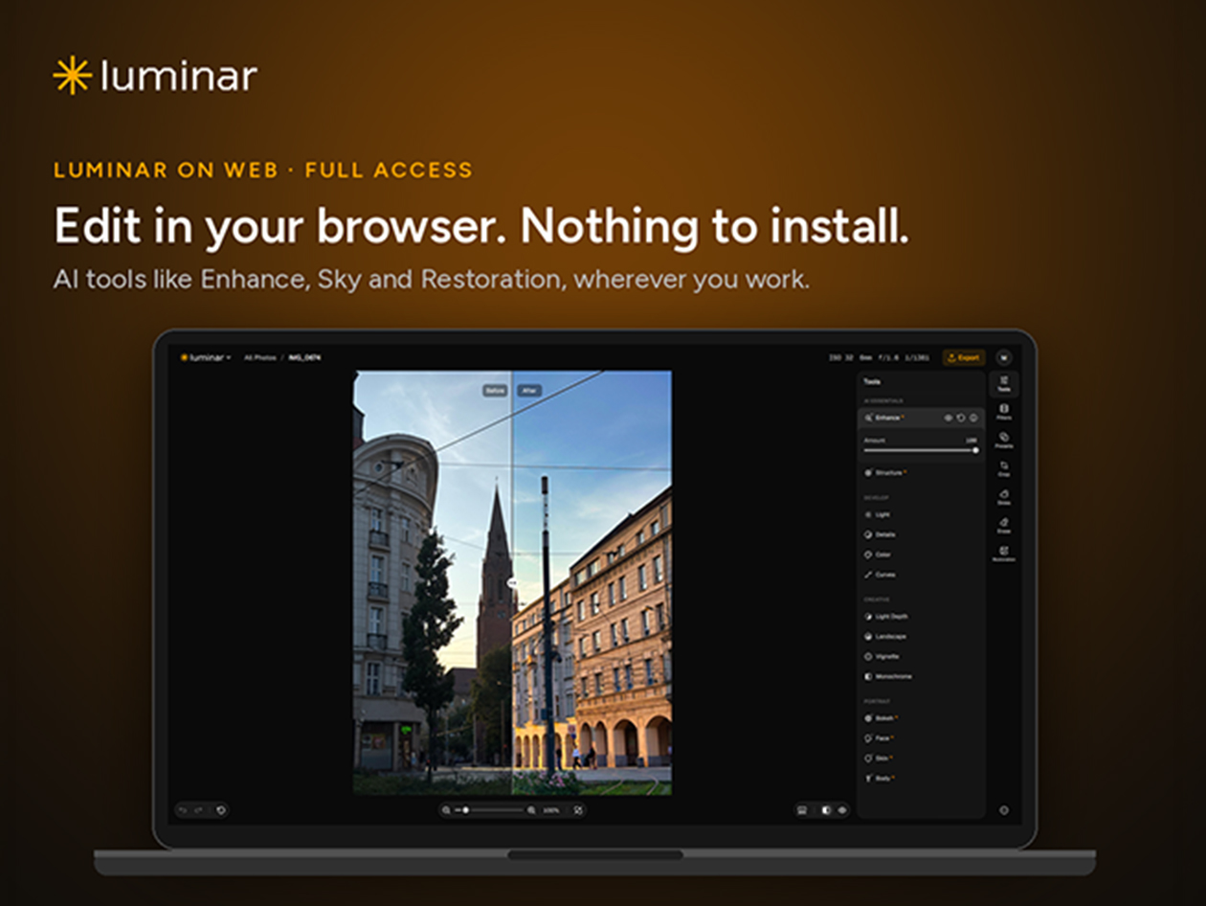The height and width of the screenshot is (906, 1206).
Task: Click the Undo arrow icon
Action: tap(183, 810)
